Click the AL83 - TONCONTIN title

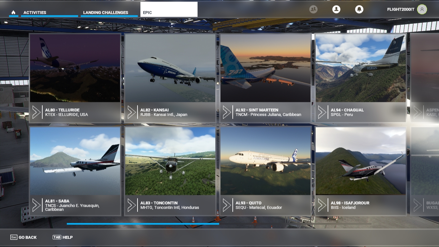click(x=159, y=203)
